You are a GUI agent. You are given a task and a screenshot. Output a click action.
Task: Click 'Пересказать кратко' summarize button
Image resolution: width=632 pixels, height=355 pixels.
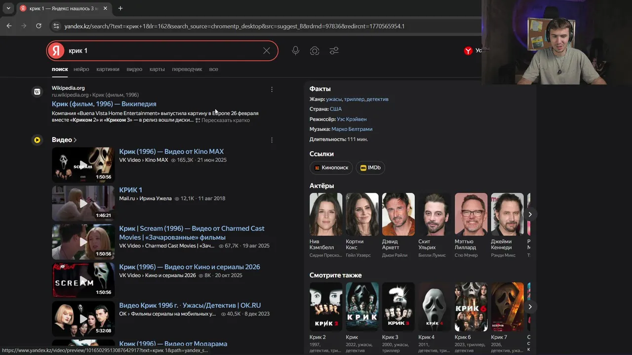pos(223,120)
